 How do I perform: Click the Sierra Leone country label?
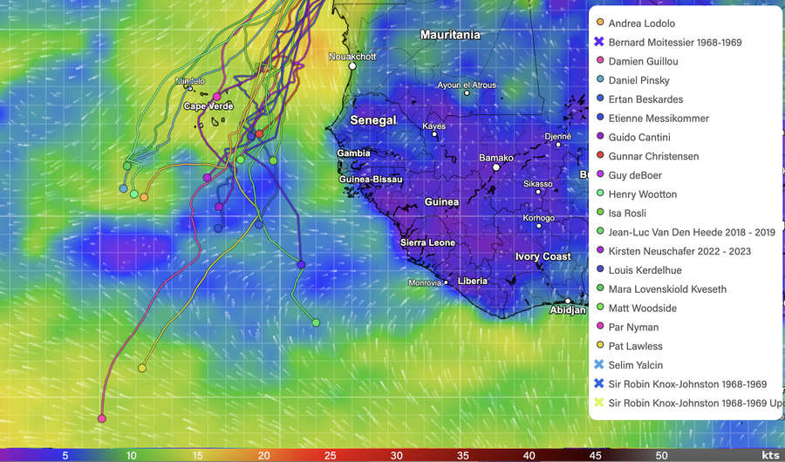coord(427,242)
